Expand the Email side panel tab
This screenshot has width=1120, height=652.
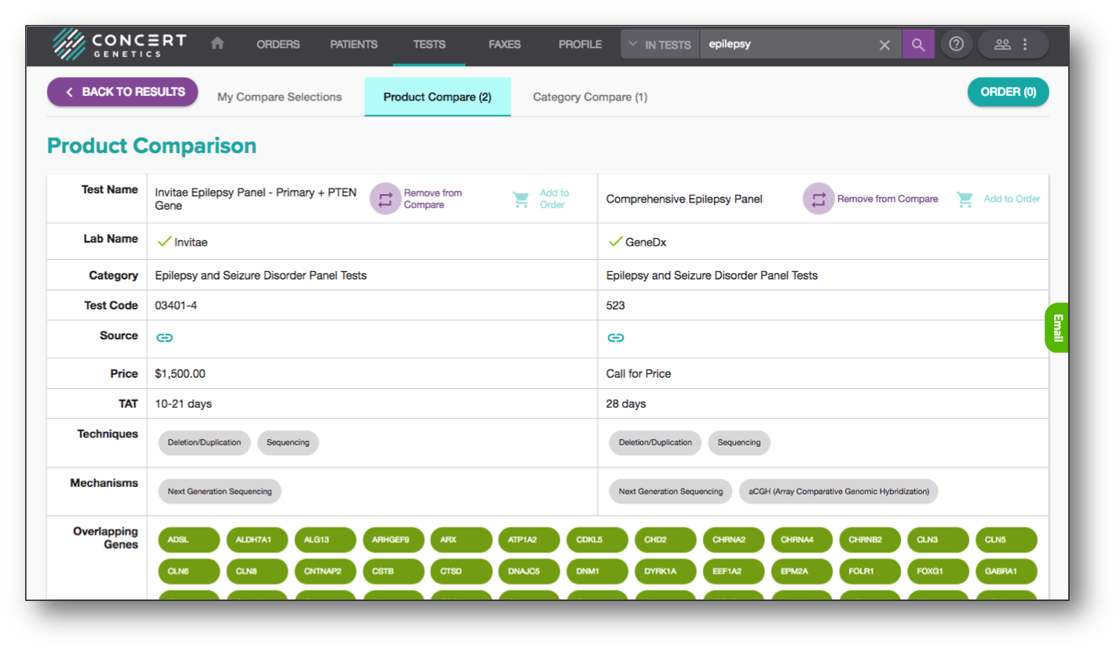[x=1056, y=328]
